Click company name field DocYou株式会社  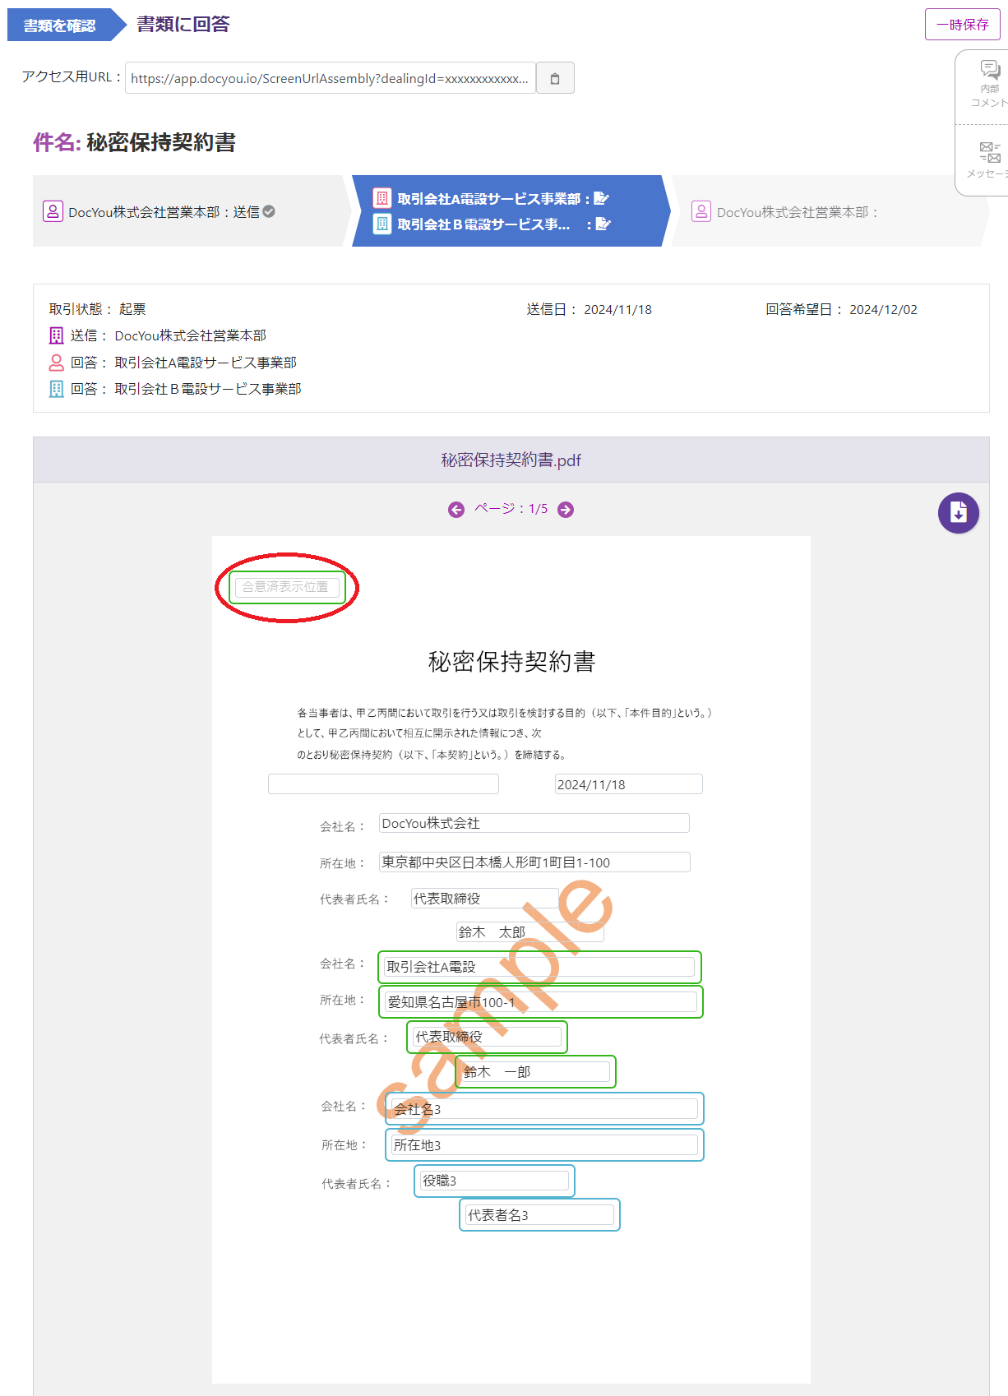(534, 823)
